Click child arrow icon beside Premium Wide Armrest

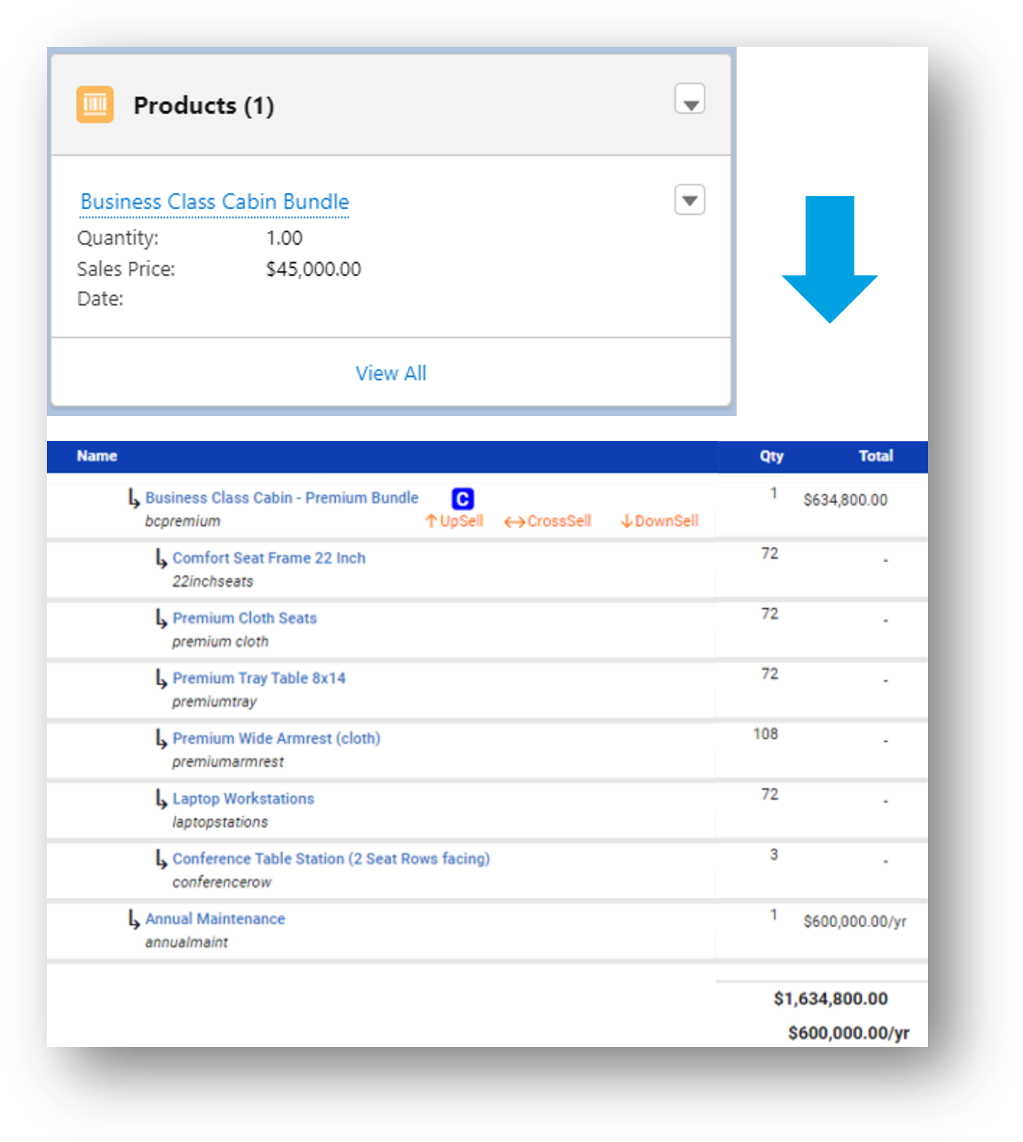pos(161,739)
